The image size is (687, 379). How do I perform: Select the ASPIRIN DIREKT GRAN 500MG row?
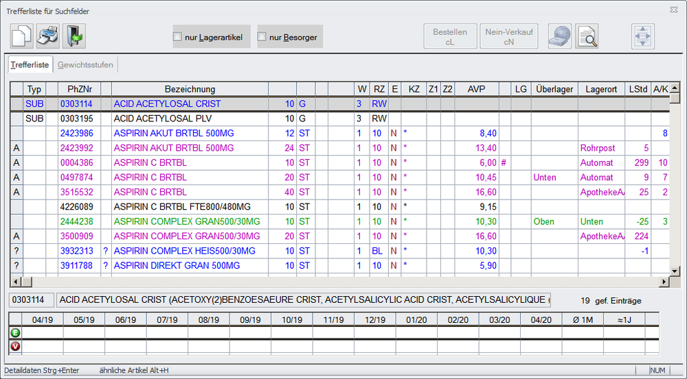click(x=177, y=265)
